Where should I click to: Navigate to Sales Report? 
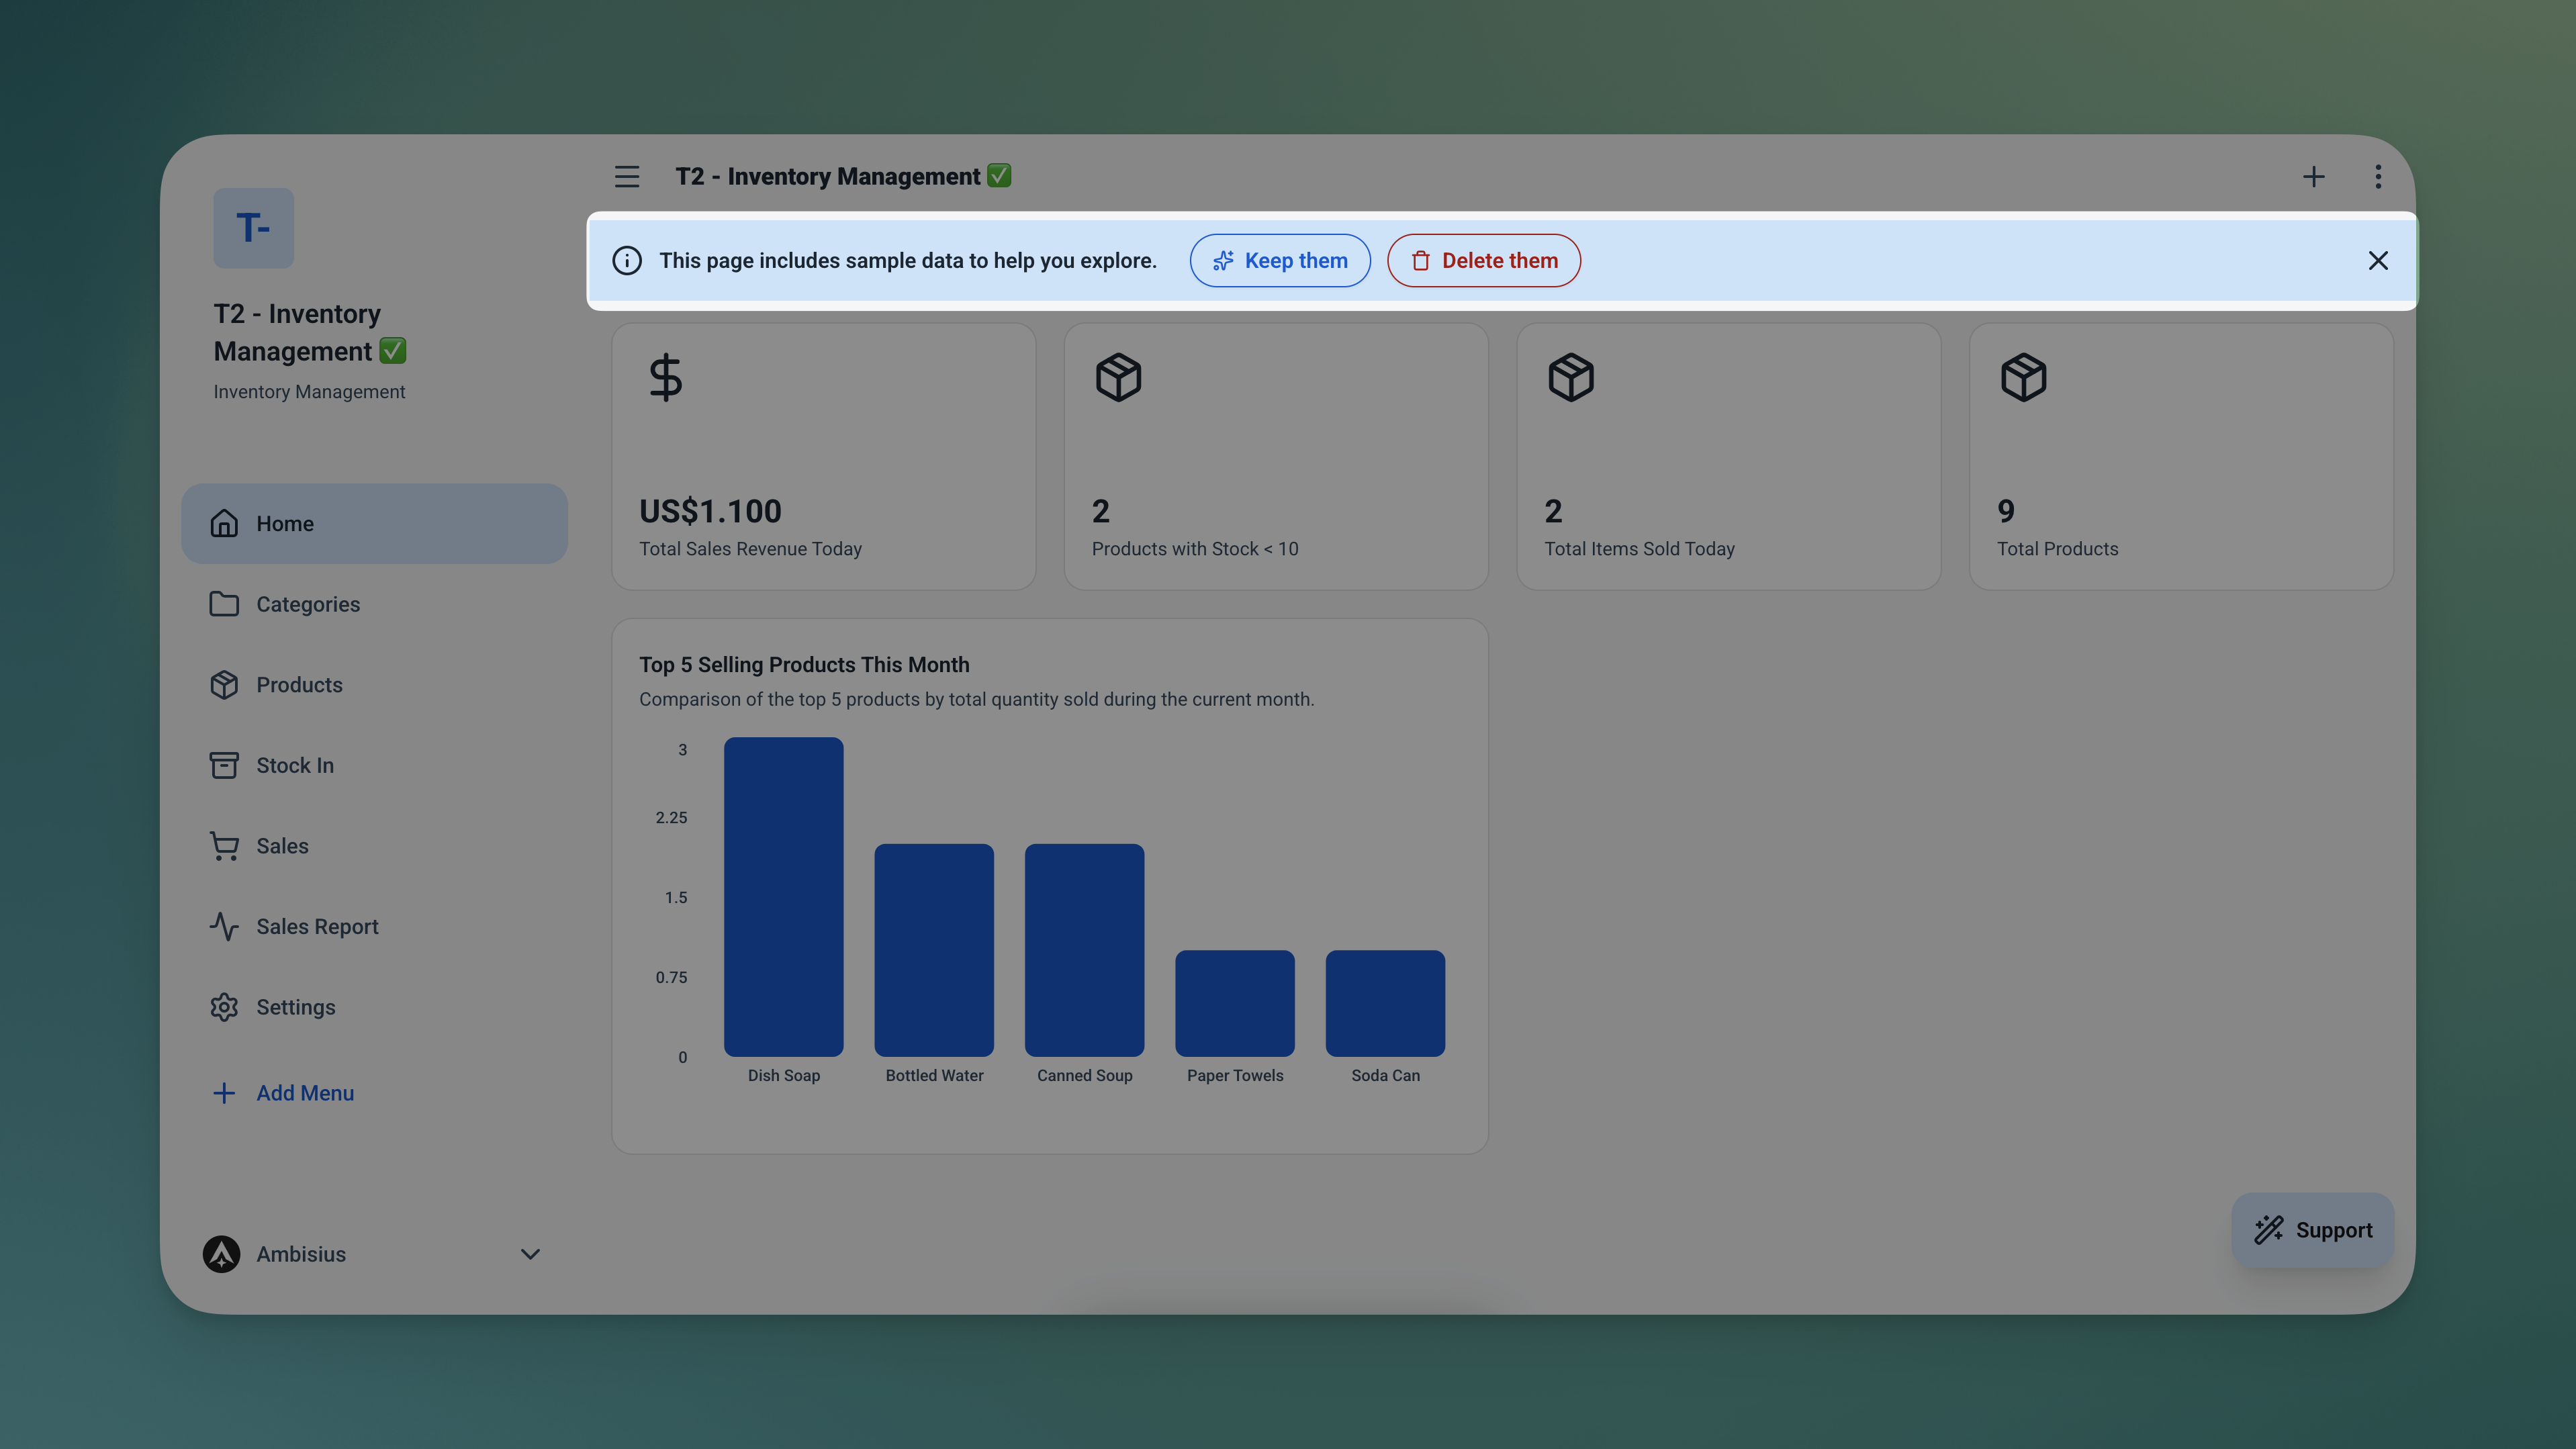pos(317,927)
